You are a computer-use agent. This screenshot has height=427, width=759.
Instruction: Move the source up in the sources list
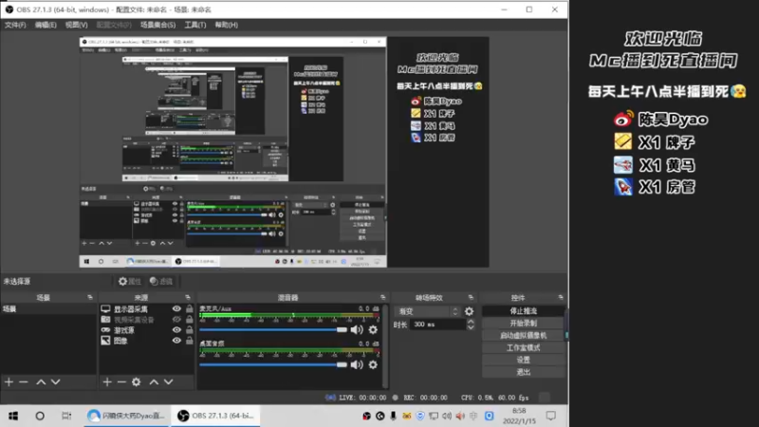(x=154, y=382)
